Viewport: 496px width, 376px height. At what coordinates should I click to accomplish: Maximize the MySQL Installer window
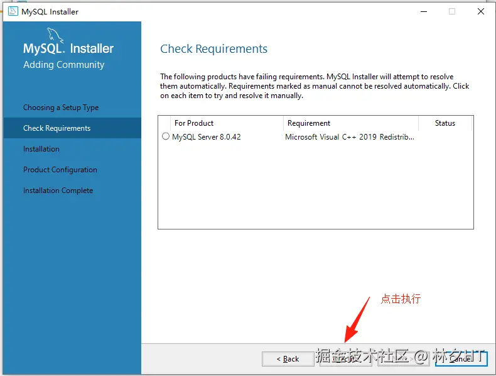(452, 11)
